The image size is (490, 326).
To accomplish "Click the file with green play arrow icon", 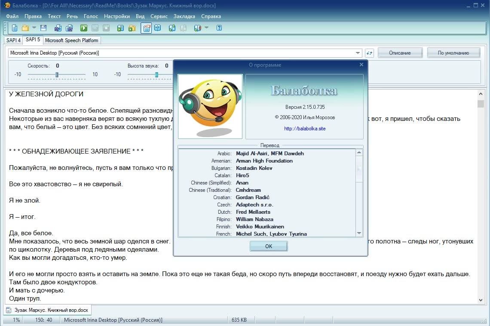I will (120, 28).
